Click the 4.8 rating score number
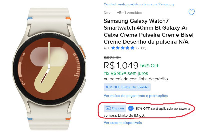Screen dimensions: 200x134 click(x=106, y=48)
